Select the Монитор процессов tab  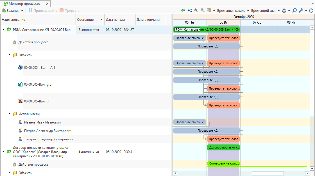click(24, 4)
